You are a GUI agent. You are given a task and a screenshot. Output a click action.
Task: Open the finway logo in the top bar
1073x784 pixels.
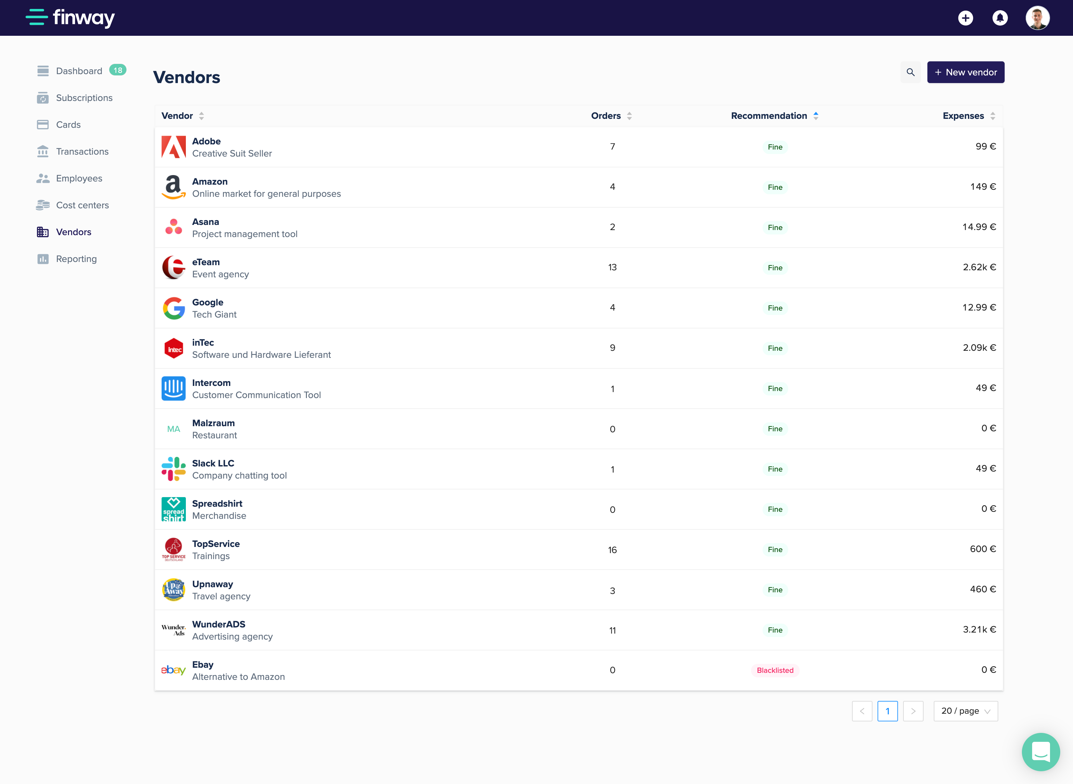coord(70,18)
